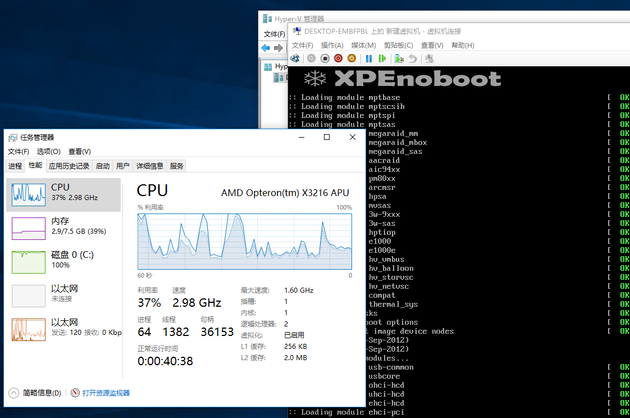This screenshot has height=418, width=630.
Task: Click the handle count 36153
Action: pyautogui.click(x=217, y=332)
